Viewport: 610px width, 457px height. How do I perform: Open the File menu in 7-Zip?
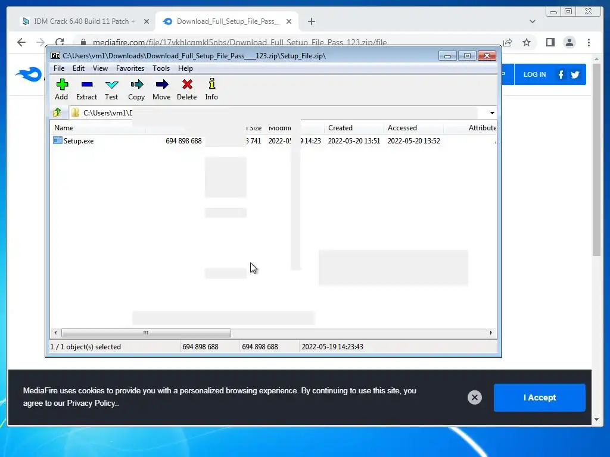pyautogui.click(x=59, y=68)
